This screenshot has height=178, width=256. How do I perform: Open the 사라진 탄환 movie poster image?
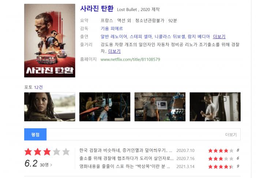tap(50, 41)
